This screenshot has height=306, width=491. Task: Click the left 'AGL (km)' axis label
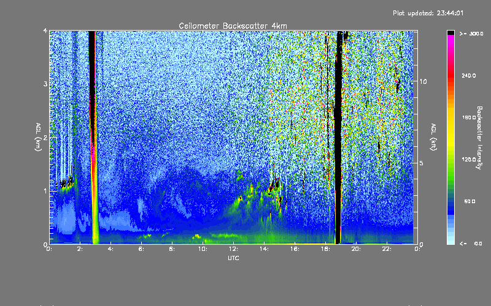[x=38, y=137]
